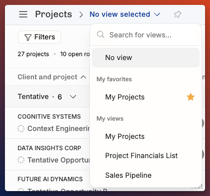
Task: Open the Context Engineering project
Action: 58,129
